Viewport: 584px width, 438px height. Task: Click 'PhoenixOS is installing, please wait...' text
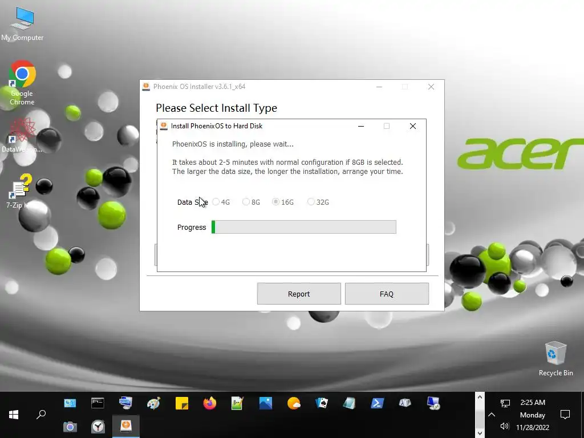[233, 144]
